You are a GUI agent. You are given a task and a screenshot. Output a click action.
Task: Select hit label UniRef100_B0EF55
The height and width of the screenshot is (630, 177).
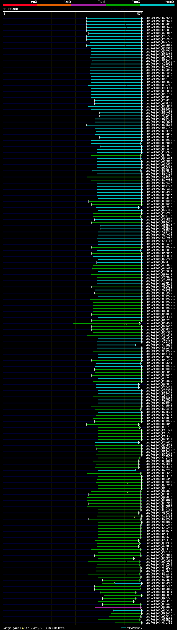tap(159, 558)
